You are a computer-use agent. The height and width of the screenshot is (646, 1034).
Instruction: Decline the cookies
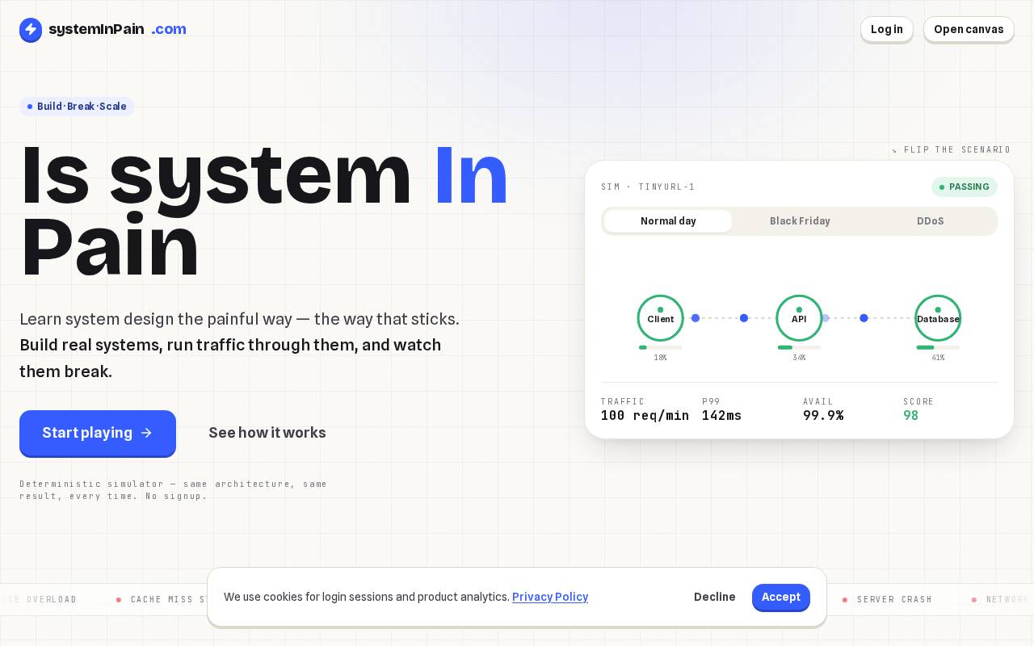coord(715,597)
